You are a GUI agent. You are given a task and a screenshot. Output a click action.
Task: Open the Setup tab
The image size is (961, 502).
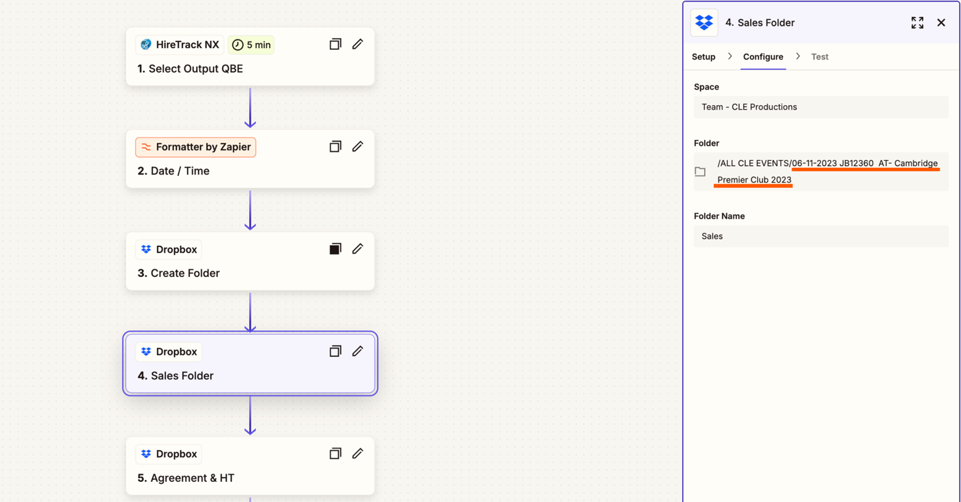click(703, 57)
